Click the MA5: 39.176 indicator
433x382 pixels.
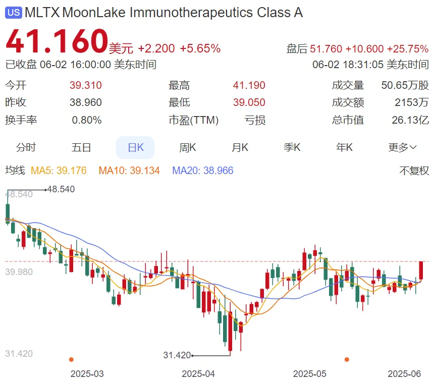click(x=59, y=171)
